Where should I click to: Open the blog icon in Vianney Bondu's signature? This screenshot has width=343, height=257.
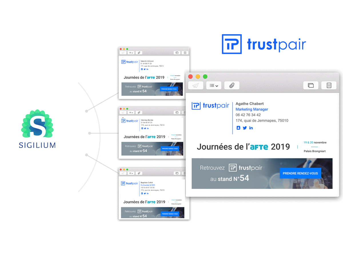click(x=142, y=128)
